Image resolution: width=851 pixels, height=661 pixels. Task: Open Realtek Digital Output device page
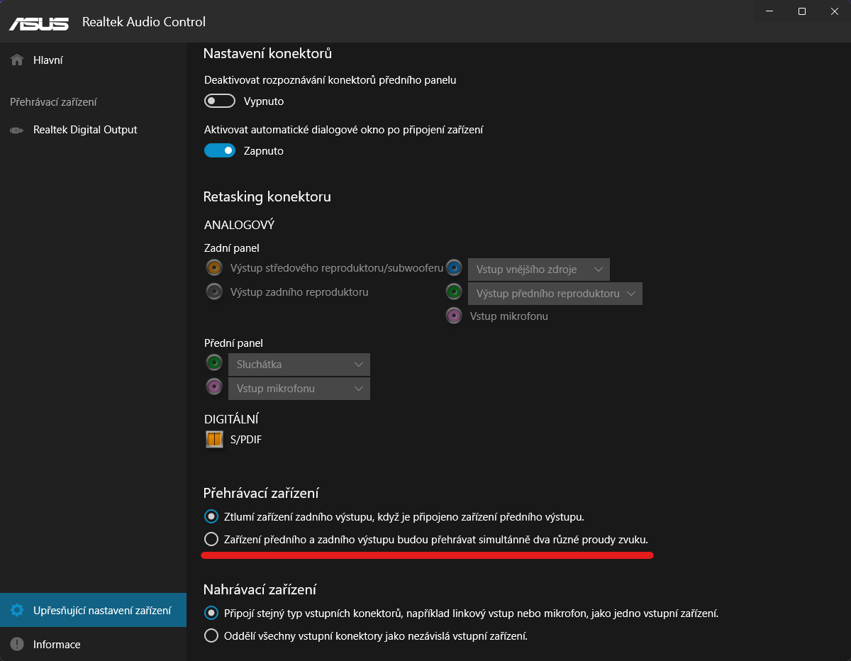(x=84, y=130)
